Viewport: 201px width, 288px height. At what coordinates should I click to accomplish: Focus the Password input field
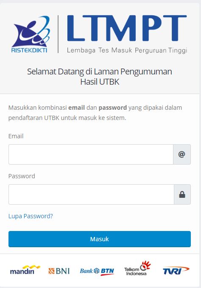(91, 194)
